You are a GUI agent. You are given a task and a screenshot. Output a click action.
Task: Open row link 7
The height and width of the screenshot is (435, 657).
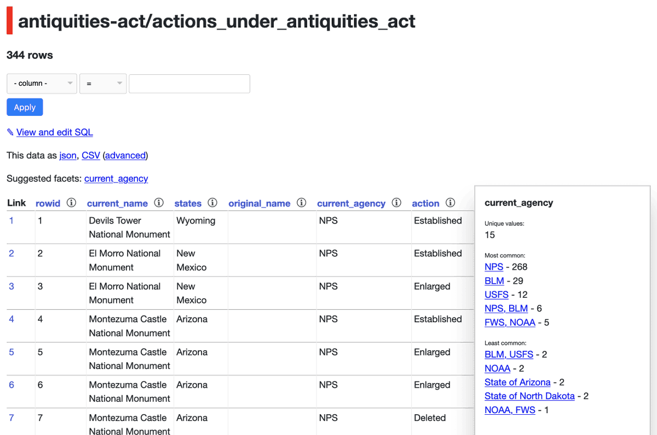[11, 418]
